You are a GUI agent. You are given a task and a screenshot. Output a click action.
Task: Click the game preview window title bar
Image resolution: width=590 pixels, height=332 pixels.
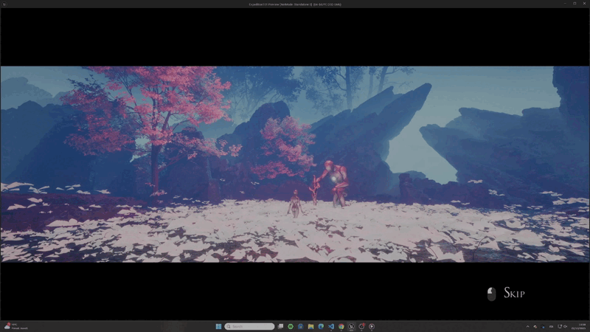coord(295,4)
